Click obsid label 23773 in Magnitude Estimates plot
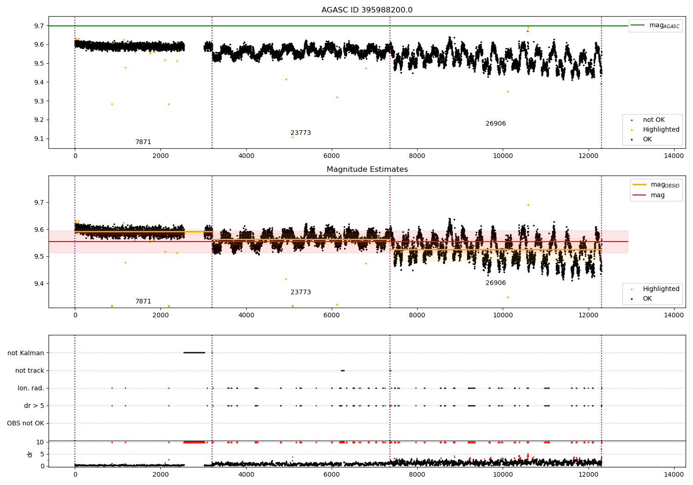 click(x=301, y=292)
